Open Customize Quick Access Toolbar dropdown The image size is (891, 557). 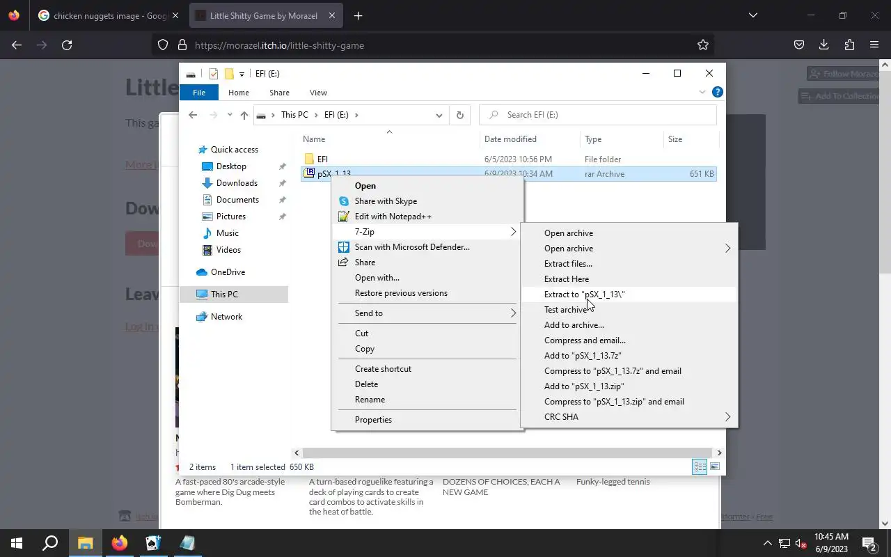coord(242,74)
